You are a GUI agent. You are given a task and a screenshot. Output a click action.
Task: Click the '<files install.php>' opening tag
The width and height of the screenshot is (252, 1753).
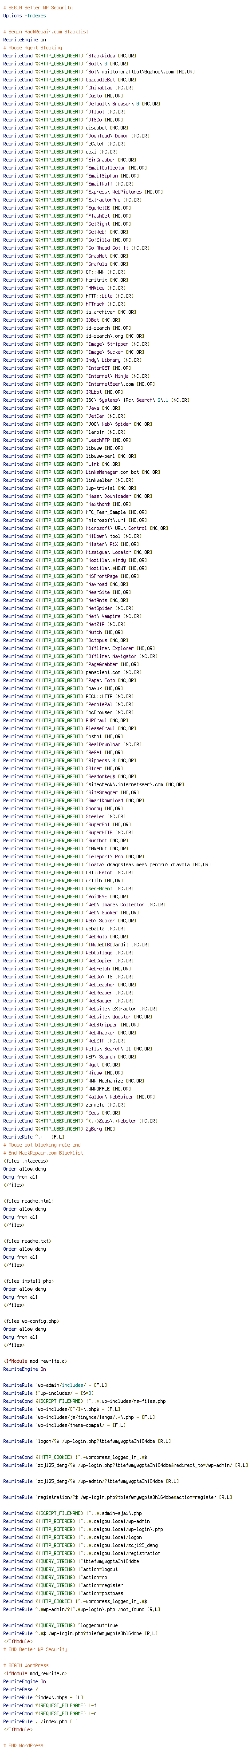pyautogui.click(x=28, y=1281)
